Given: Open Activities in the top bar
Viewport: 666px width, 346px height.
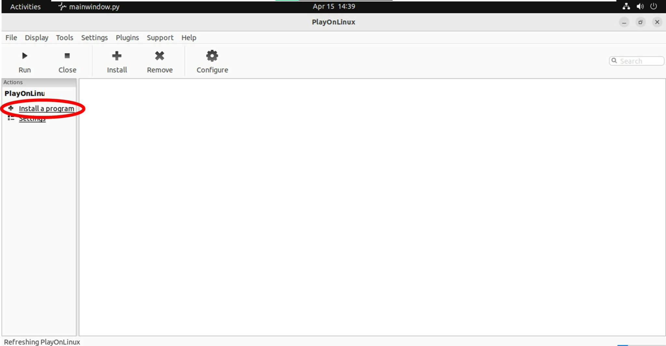Looking at the screenshot, I should click(x=25, y=6).
